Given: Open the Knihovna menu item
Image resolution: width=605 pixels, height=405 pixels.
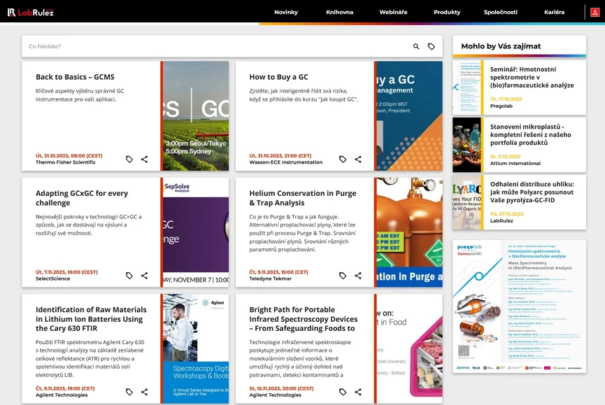Looking at the screenshot, I should pyautogui.click(x=340, y=12).
